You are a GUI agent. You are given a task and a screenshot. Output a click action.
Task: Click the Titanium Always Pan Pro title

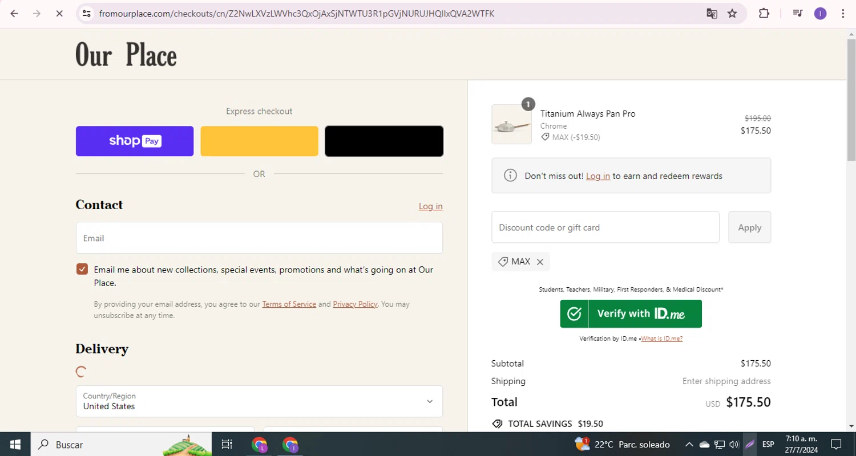click(x=588, y=113)
